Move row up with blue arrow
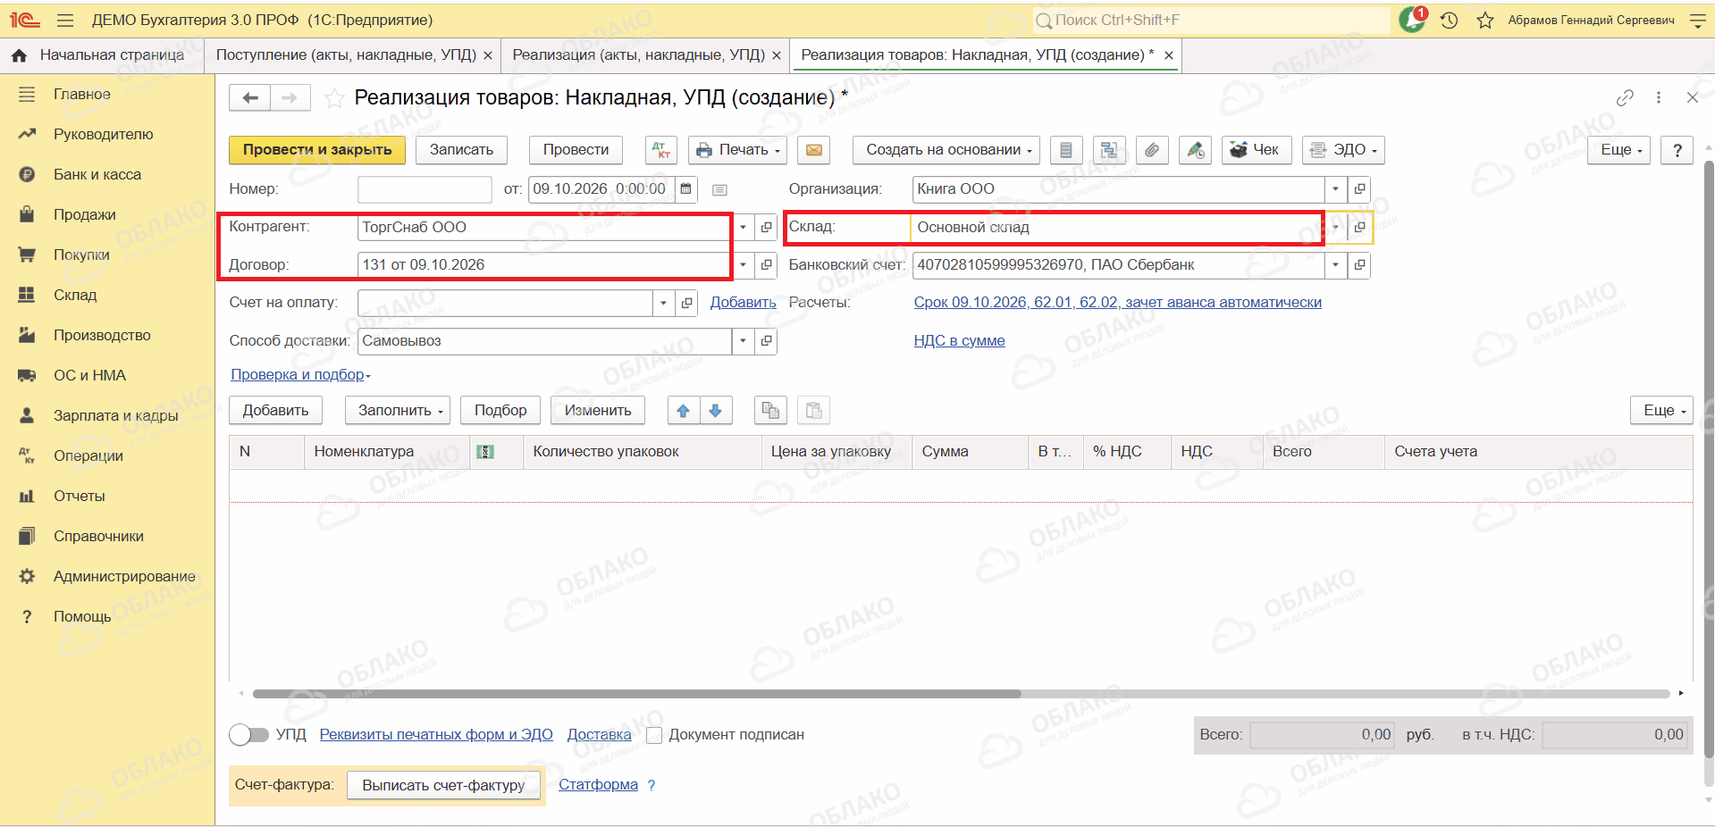This screenshot has width=1715, height=827. (x=684, y=411)
